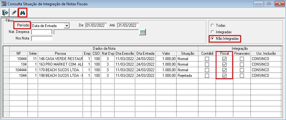Open the Nat. Despesa lookup list icon
Viewport: 286px width, 120px height.
(x=143, y=32)
